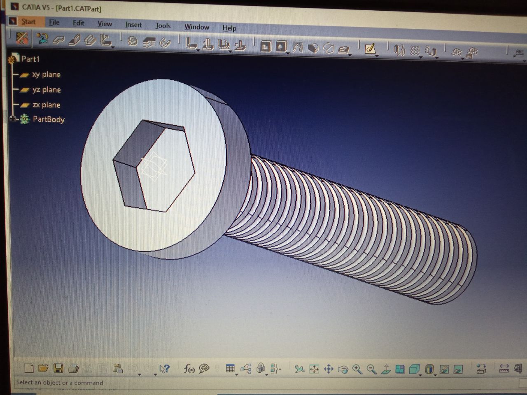Click the hexagonal socket in bolt head
This screenshot has height=395, width=527.
(x=154, y=166)
